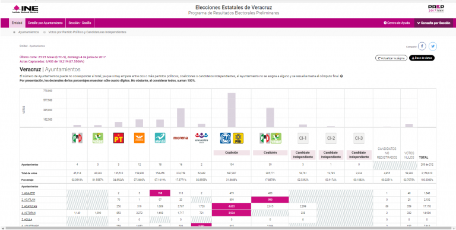Share results via Facebook icon
Screen dimensions: 456x230
(x=422, y=46)
